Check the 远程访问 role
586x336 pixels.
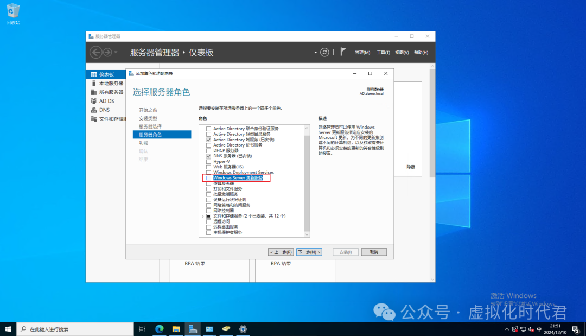click(x=208, y=221)
